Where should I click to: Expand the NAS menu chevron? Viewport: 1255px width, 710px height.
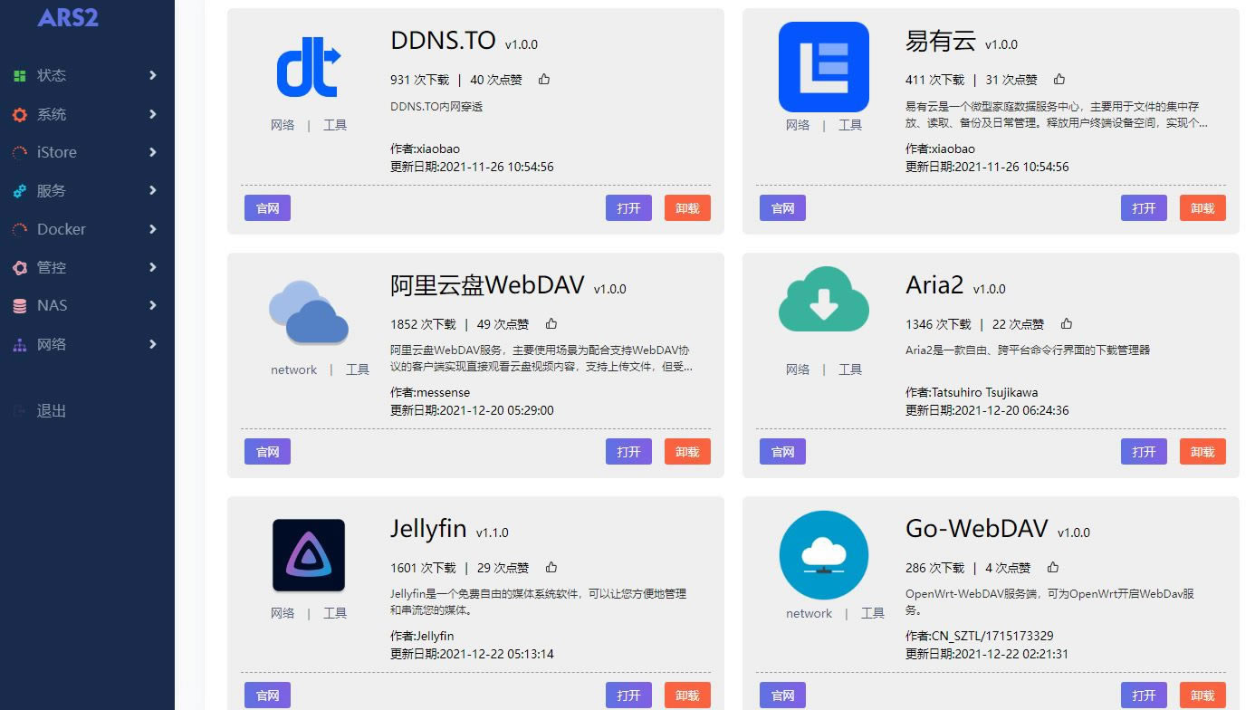click(x=153, y=305)
